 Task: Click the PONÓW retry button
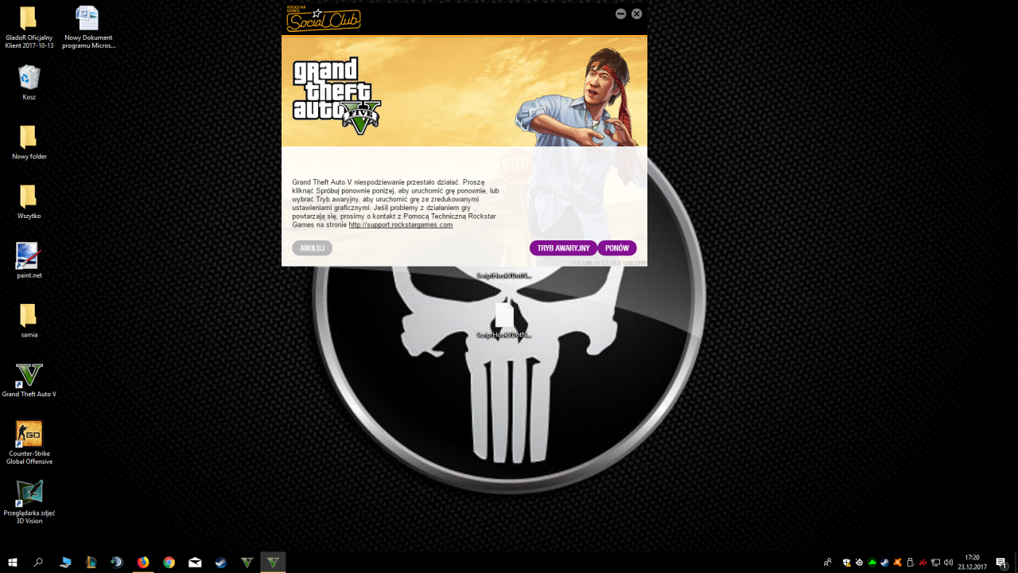(617, 248)
